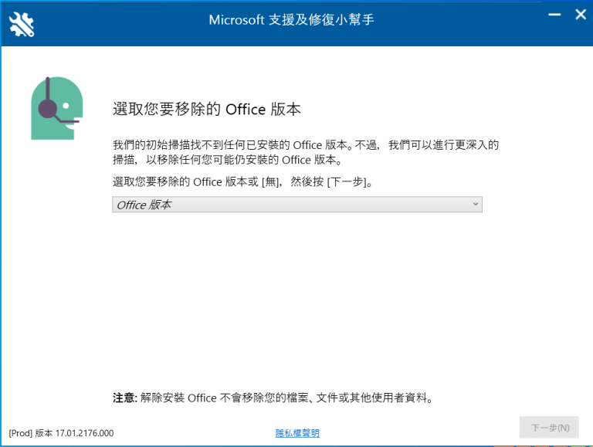This screenshot has width=593, height=447.
Task: Click the support agent headset avatar
Action: pos(56,109)
